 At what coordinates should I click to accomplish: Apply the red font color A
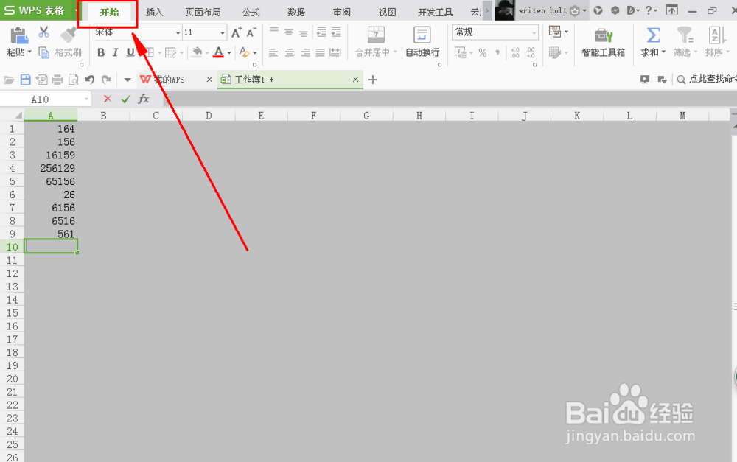tap(218, 52)
